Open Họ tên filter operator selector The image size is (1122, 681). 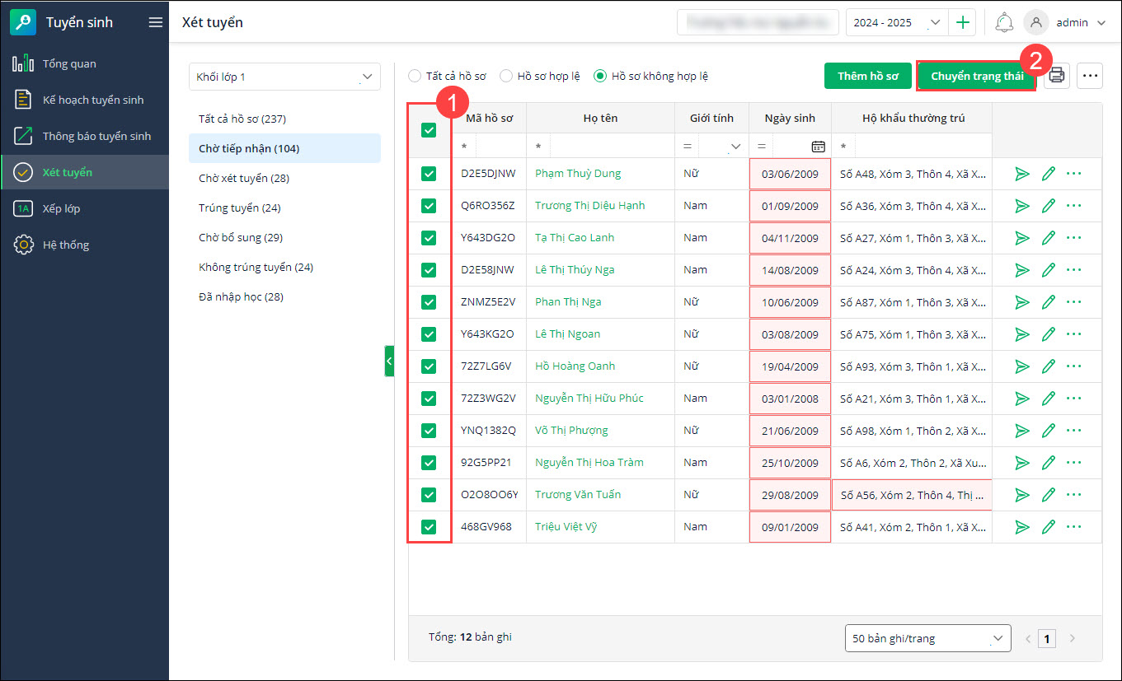pyautogui.click(x=538, y=147)
